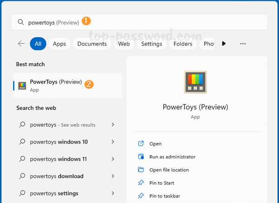Click the Run as administrator shield icon
279x203 pixels.
pos(141,157)
